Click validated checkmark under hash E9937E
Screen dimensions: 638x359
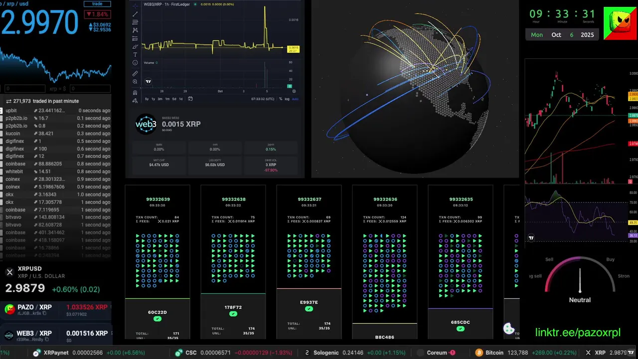click(x=309, y=309)
